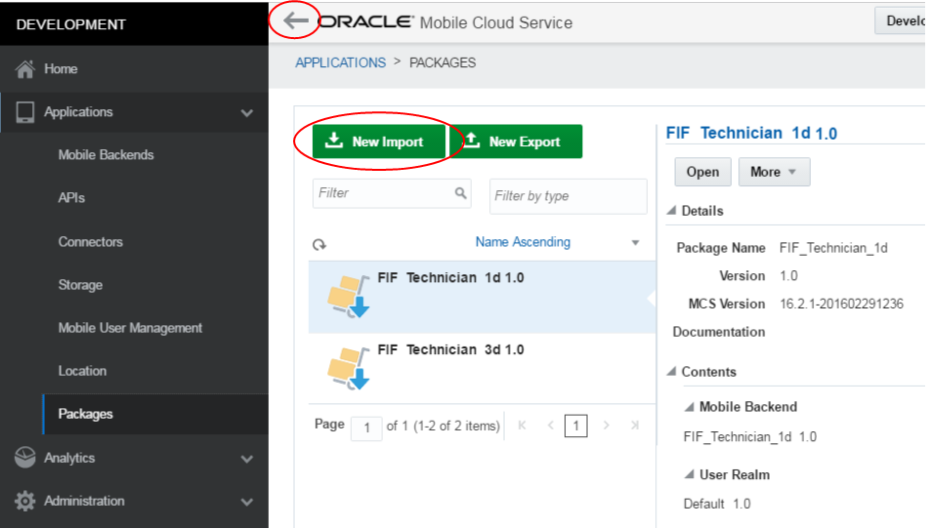926x529 pixels.
Task: Click the refresh icon above package list
Action: 319,244
